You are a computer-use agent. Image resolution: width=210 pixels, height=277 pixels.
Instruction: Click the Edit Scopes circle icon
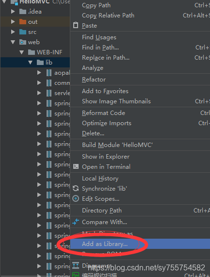pos(76,198)
